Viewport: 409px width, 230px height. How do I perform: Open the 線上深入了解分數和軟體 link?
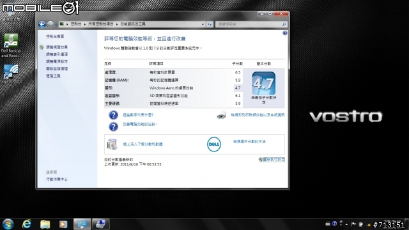tap(143, 144)
